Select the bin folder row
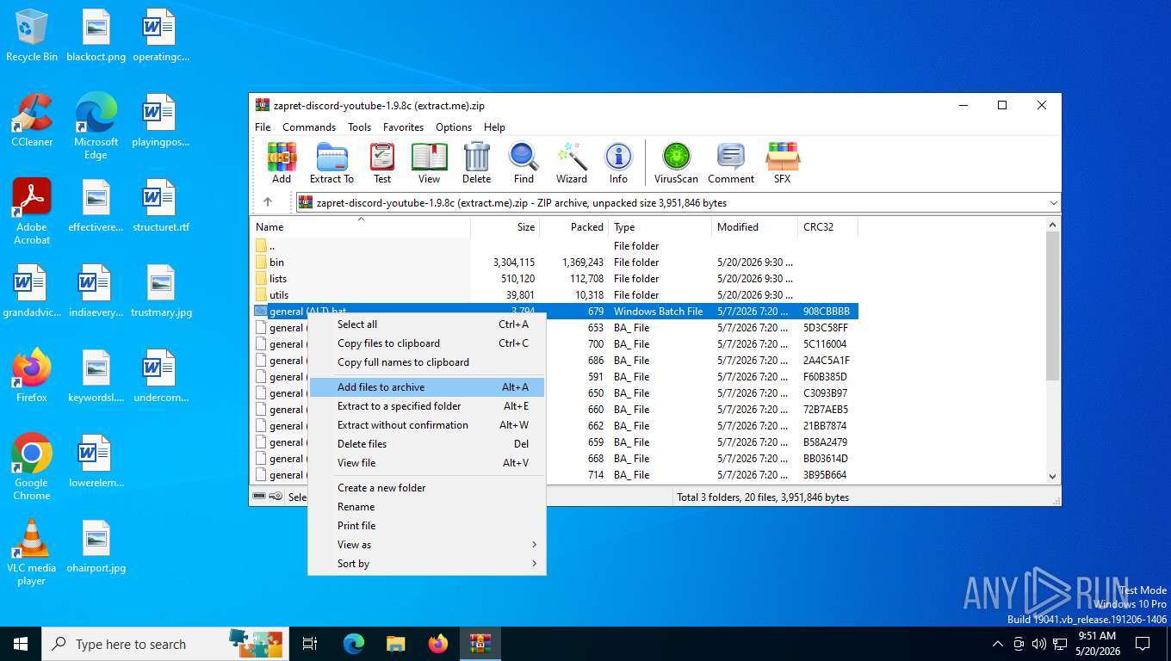Image resolution: width=1171 pixels, height=661 pixels. pyautogui.click(x=555, y=263)
